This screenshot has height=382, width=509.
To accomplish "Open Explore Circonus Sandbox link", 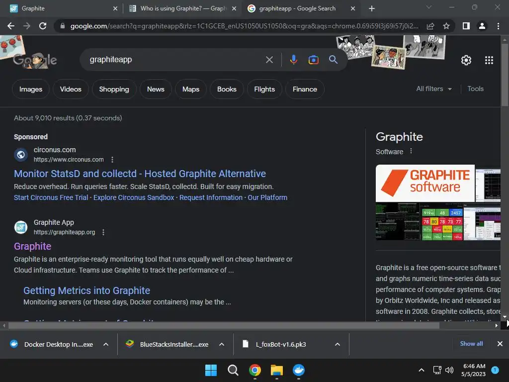I will click(x=134, y=197).
